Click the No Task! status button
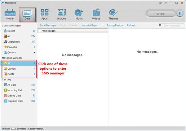The width and height of the screenshot is (186, 131). 161,14
